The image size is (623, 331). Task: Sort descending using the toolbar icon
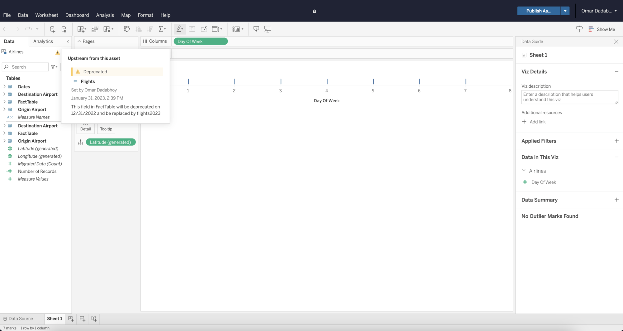coord(150,29)
